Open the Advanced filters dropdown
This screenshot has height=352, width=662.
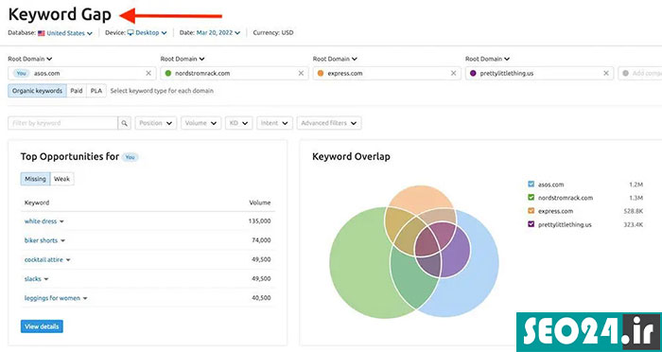pyautogui.click(x=329, y=123)
